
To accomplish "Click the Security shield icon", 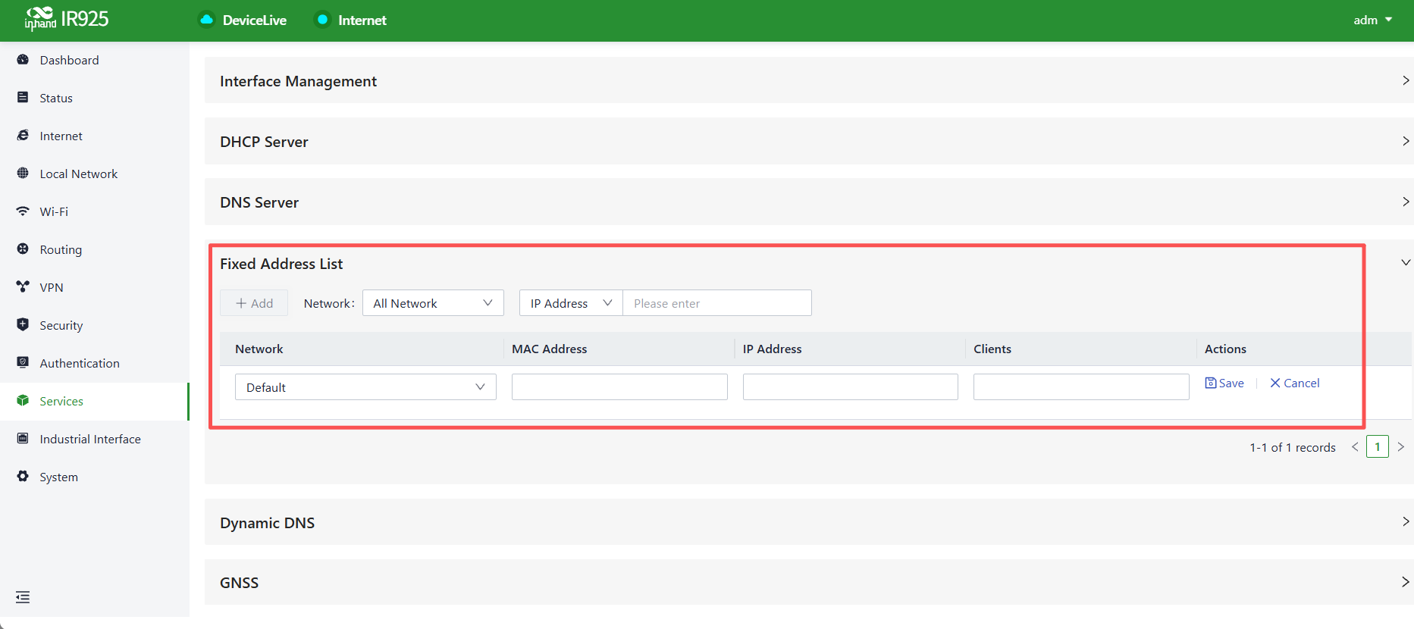I will [23, 325].
